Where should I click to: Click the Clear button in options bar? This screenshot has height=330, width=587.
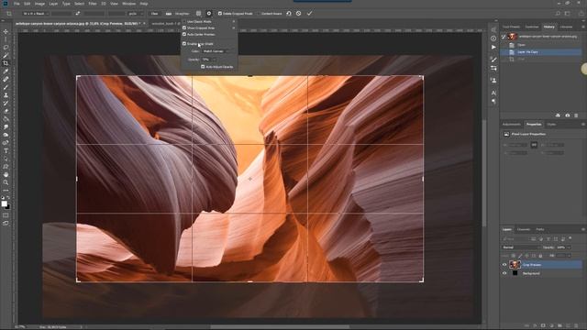point(154,14)
